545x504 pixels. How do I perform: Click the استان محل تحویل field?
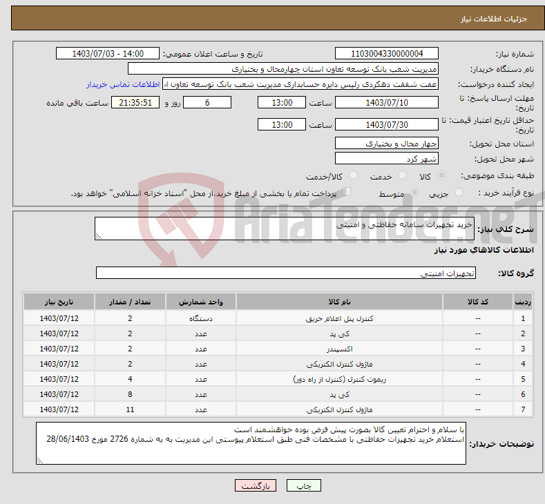[x=387, y=143]
